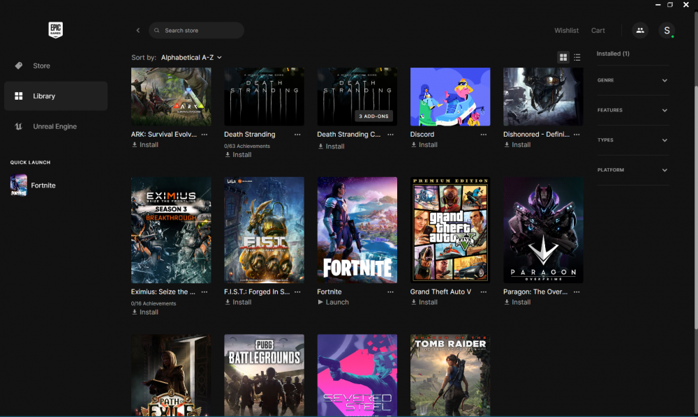Install Eximius: Seize the Frontline
The image size is (698, 417).
click(x=145, y=312)
